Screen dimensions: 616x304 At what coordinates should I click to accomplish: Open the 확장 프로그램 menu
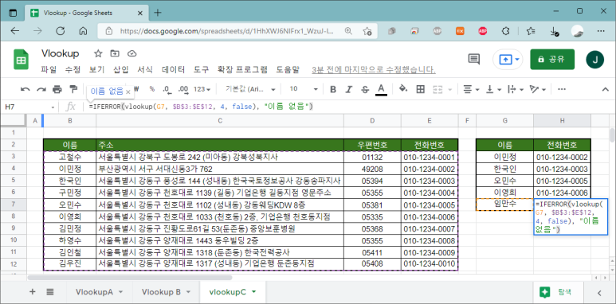coord(242,70)
